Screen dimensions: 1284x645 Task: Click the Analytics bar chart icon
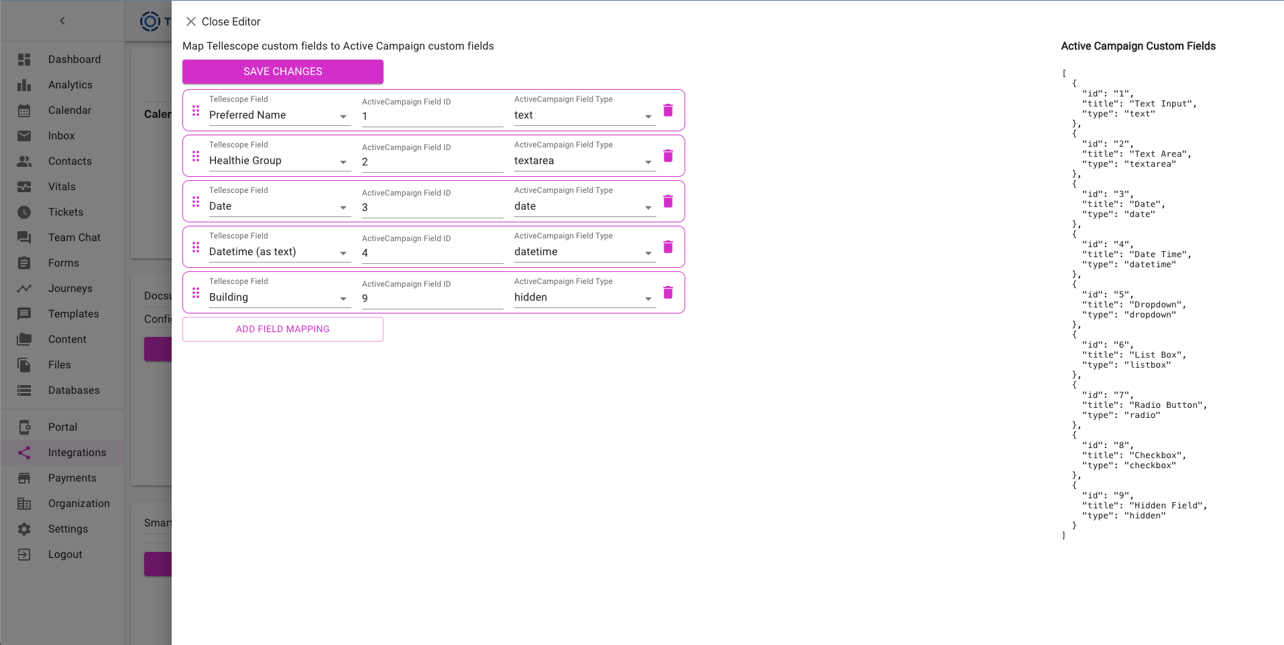coord(24,85)
